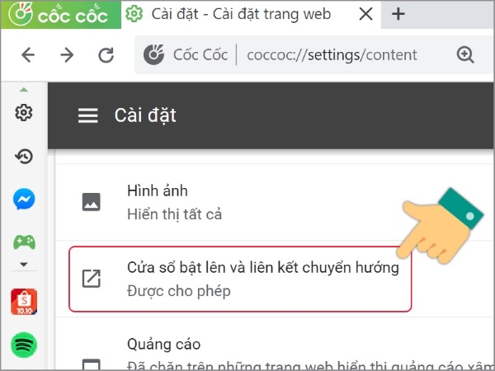Open Cửa sổ bật lên và liên kết chuyển hướng
This screenshot has width=495, height=371.
(x=240, y=279)
